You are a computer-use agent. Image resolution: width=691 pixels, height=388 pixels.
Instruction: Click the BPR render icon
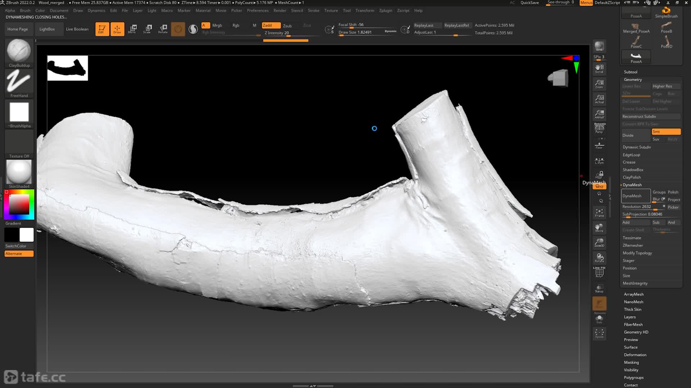coord(599,46)
